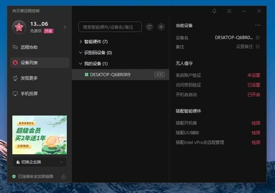Click the chevron on 切换企业端
Screen dimensions: 275x193
click(x=61, y=162)
